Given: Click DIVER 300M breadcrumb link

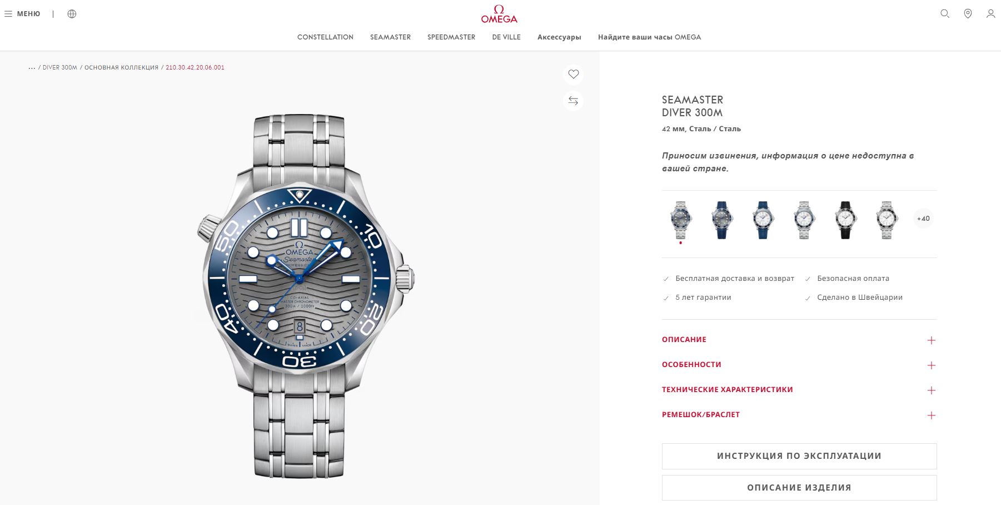Looking at the screenshot, I should coord(60,68).
